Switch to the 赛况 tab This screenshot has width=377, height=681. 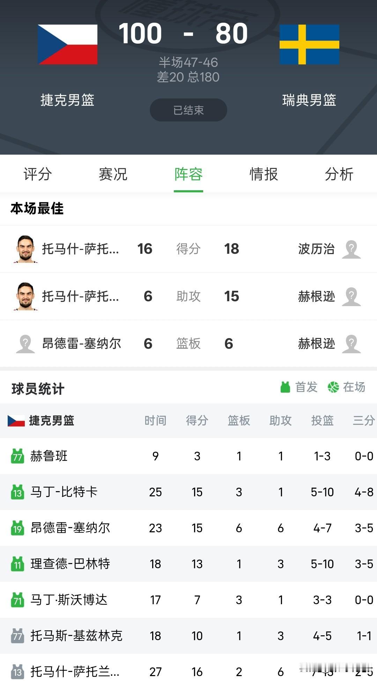pyautogui.click(x=113, y=174)
